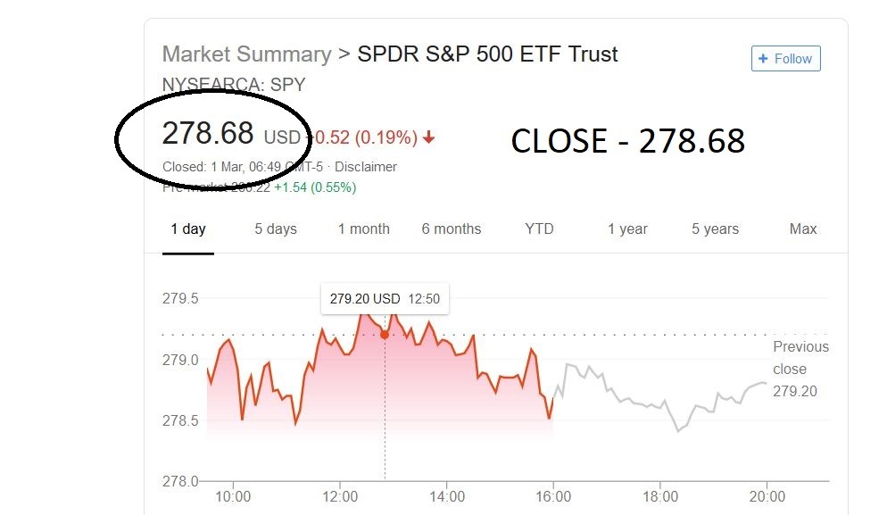Select the 1 day tab
Image resolution: width=887 pixels, height=515 pixels.
pos(188,229)
